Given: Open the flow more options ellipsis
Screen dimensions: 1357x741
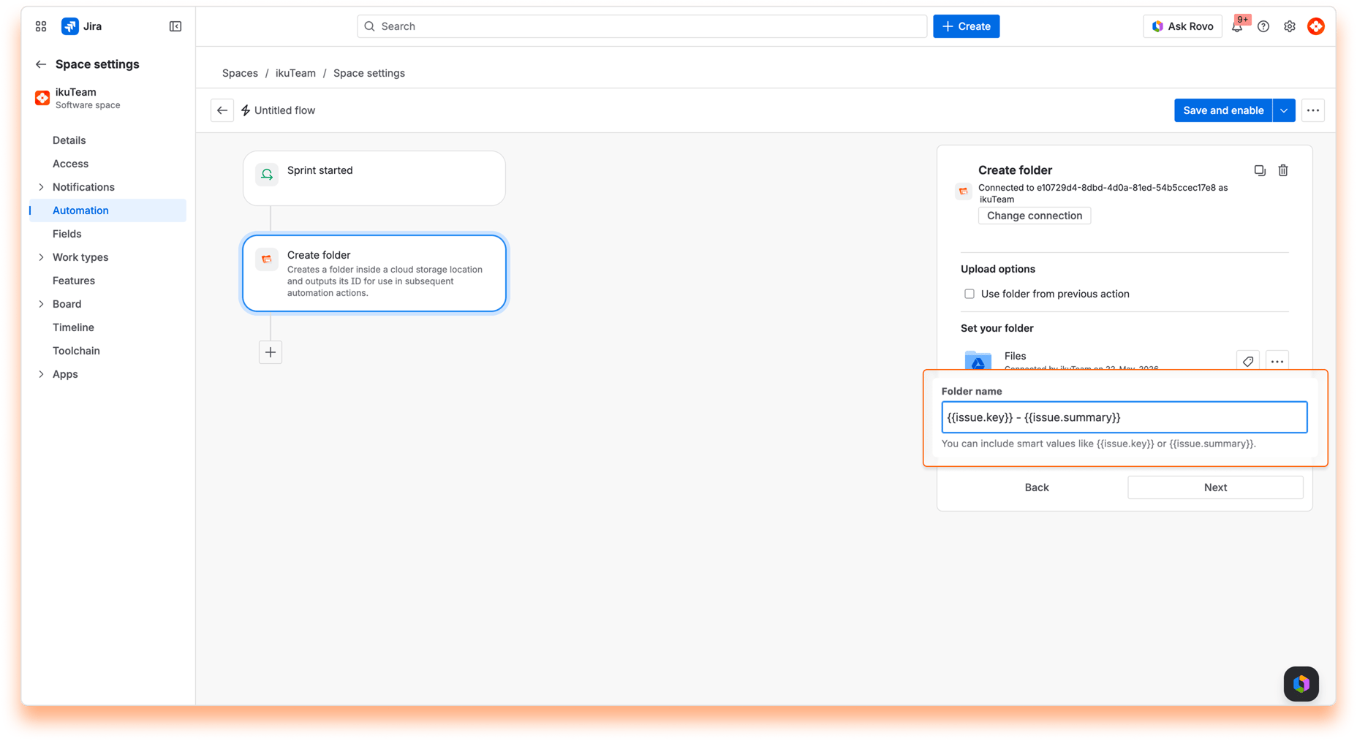Looking at the screenshot, I should pos(1313,110).
